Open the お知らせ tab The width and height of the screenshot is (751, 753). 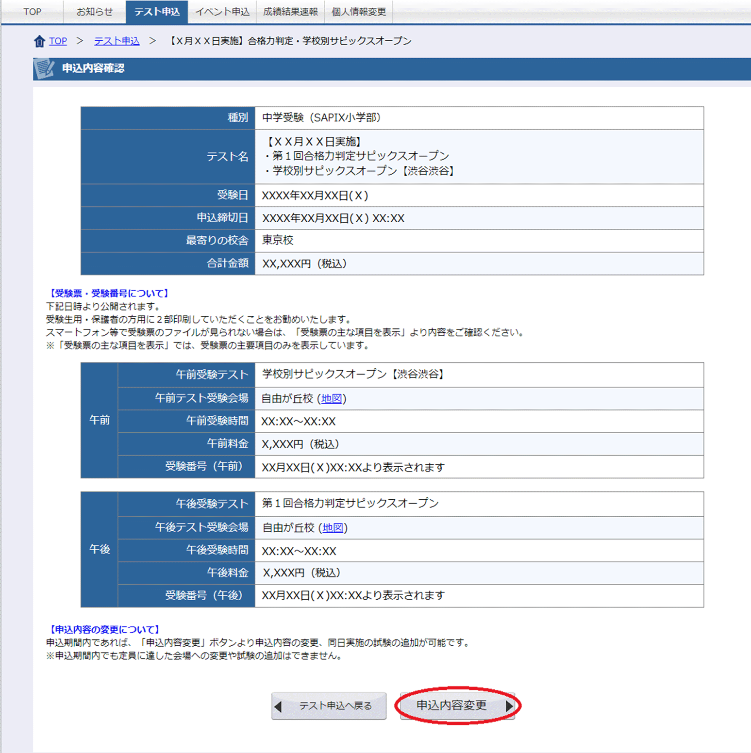click(x=95, y=12)
